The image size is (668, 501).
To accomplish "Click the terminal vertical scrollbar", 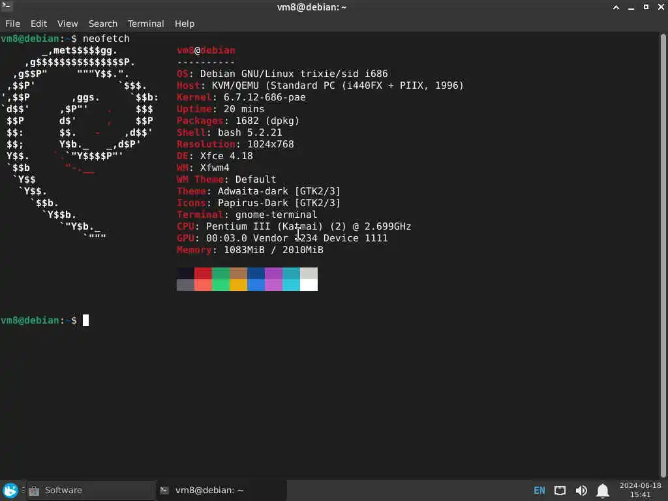I will tap(663, 256).
